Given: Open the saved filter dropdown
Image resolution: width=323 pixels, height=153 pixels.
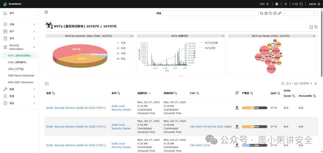Looking at the screenshot, I should [300, 13].
